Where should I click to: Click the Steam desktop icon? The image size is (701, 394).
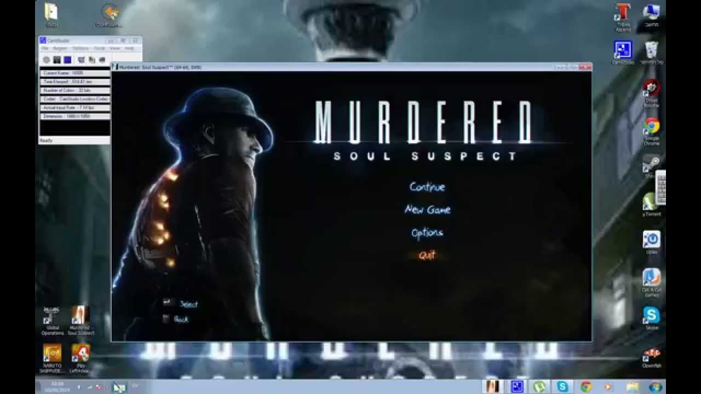[x=651, y=166]
